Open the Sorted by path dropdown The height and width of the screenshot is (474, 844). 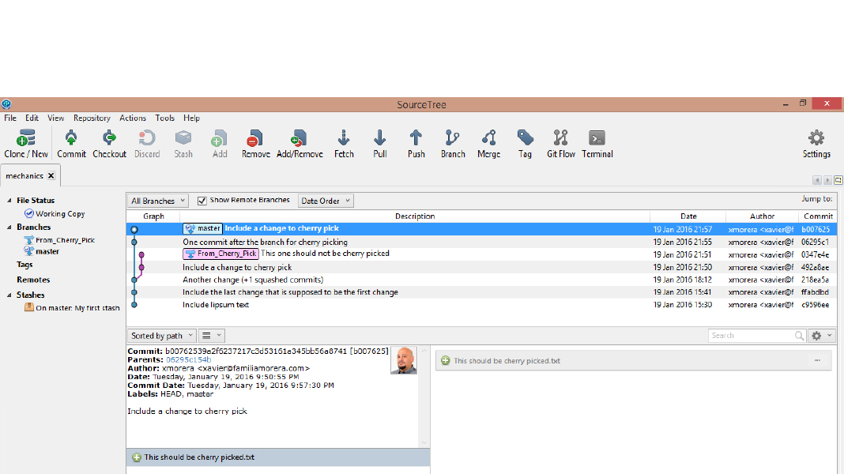[161, 336]
